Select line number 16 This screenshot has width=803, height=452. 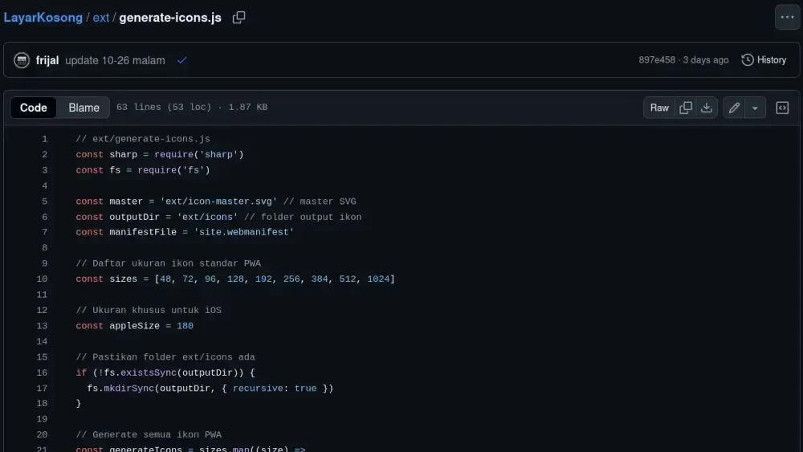[42, 373]
